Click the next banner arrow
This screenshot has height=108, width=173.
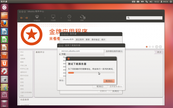160,47
